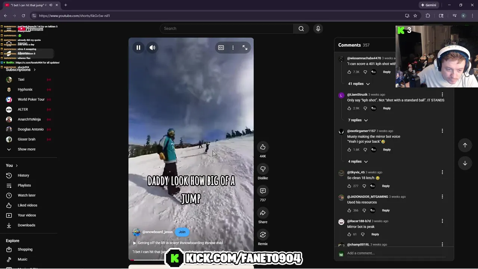Like LiamStruzik's comment
This screenshot has height=269, width=478.
[x=350, y=108]
